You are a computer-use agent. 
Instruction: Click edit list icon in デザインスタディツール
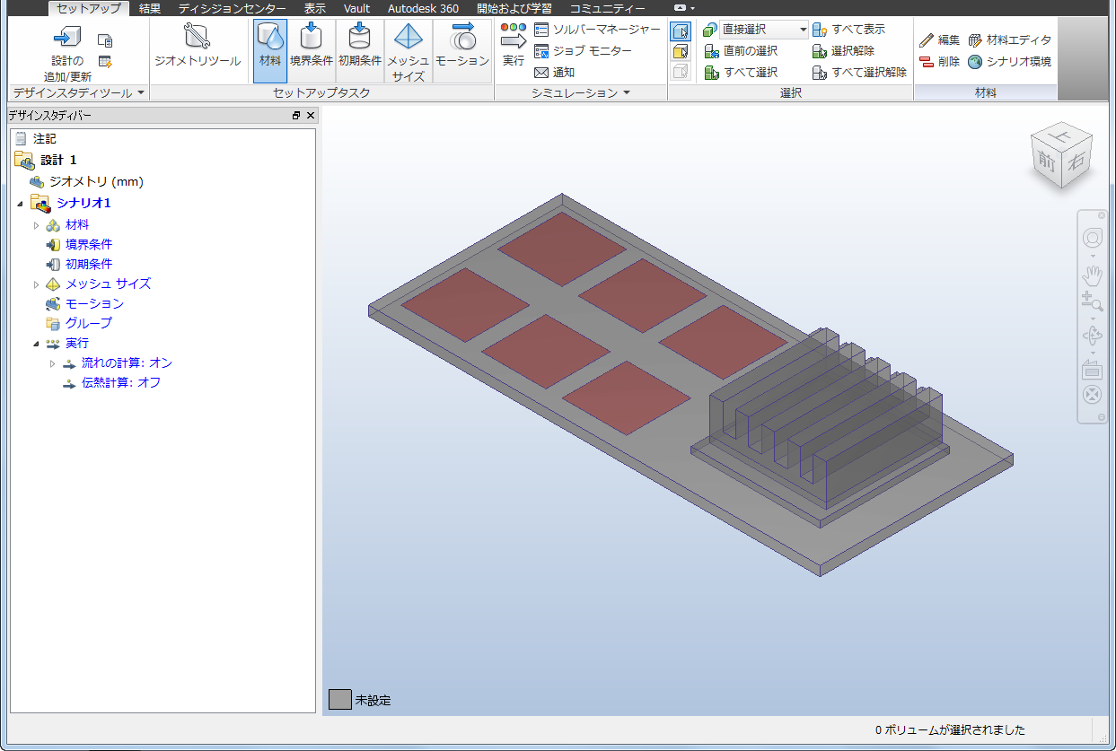click(105, 61)
